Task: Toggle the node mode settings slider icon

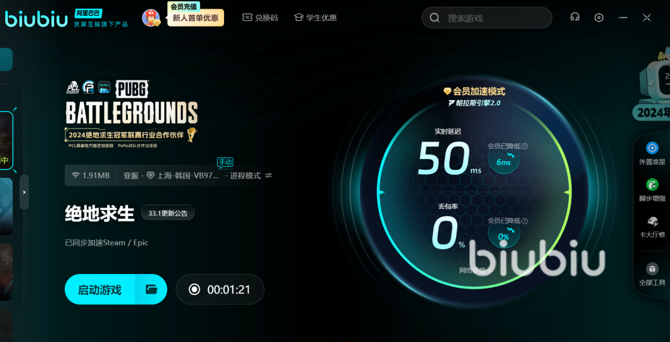Action: click(x=269, y=176)
